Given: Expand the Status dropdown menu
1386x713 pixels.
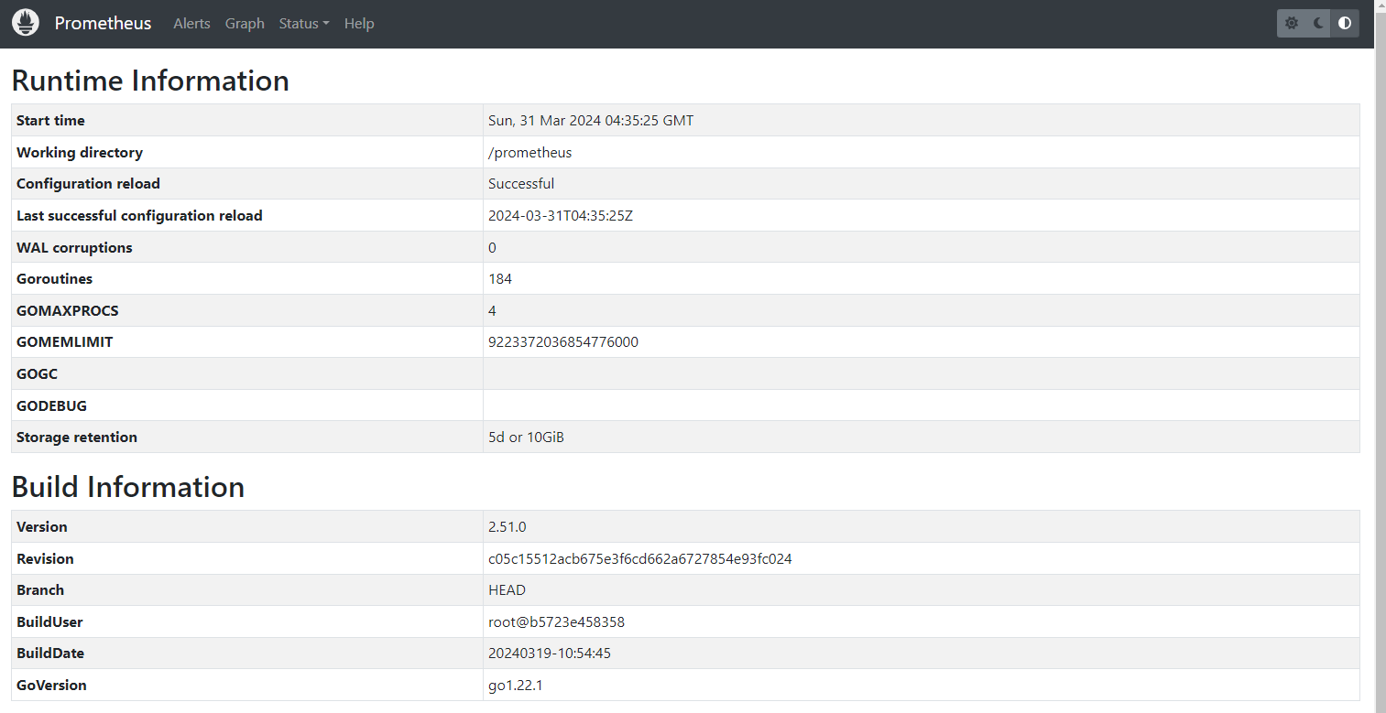Looking at the screenshot, I should point(304,23).
